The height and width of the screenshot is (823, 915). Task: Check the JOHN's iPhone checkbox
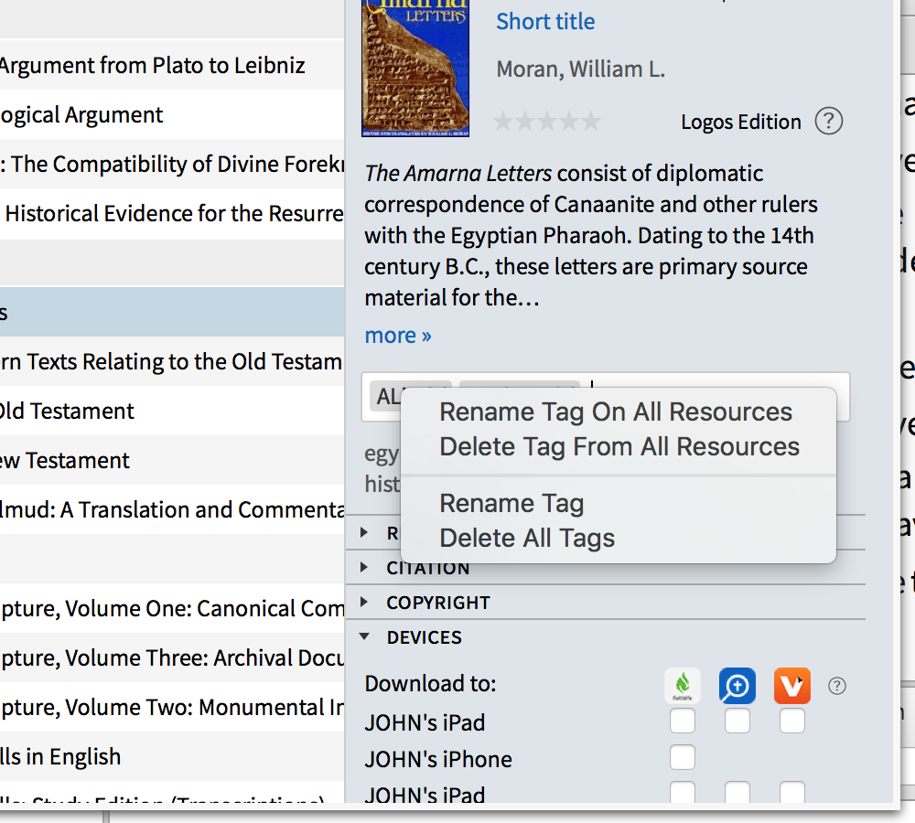683,758
